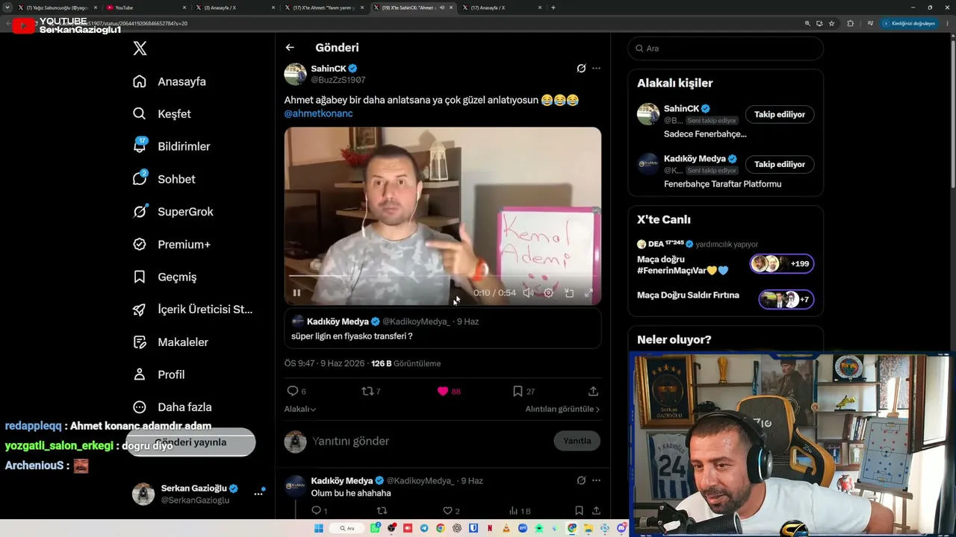
Task: Open Profil in the sidebar
Action: click(x=158, y=374)
